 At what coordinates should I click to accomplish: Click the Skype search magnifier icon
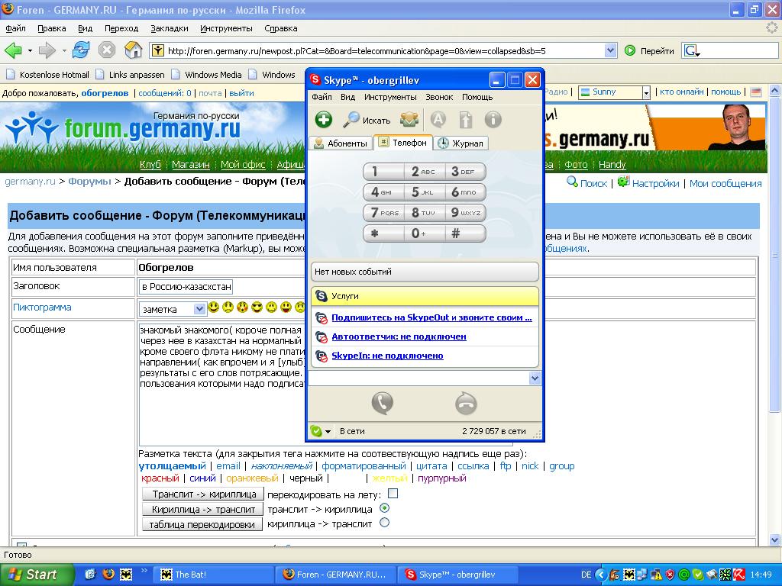pyautogui.click(x=351, y=120)
